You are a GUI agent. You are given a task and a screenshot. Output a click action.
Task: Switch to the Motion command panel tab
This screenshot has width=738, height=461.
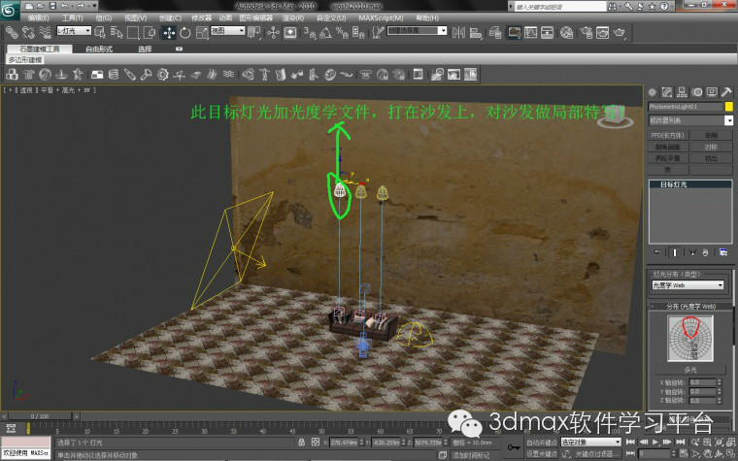coord(697,92)
